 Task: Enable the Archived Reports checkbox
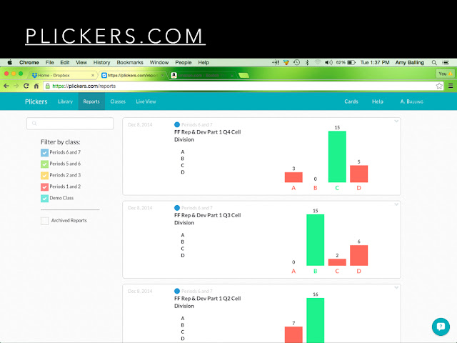44,221
